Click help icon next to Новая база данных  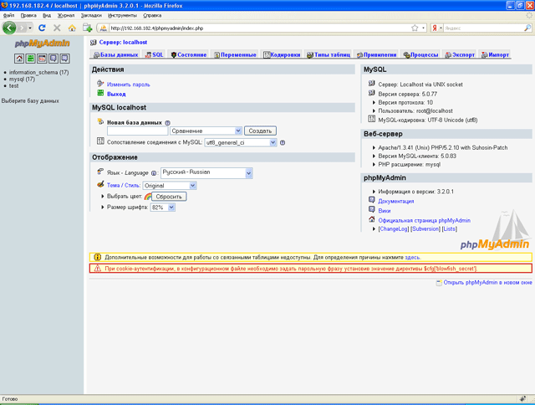coord(167,123)
